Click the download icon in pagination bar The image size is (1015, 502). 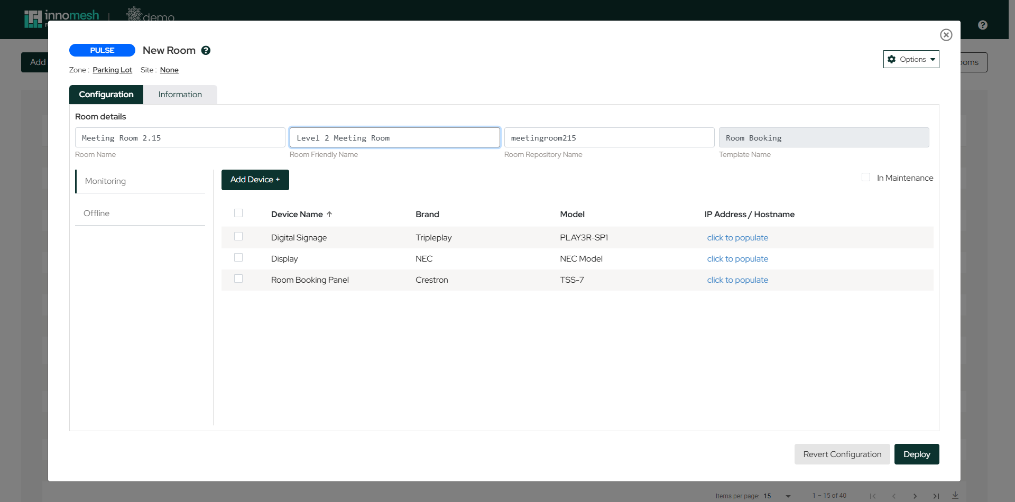[955, 495]
